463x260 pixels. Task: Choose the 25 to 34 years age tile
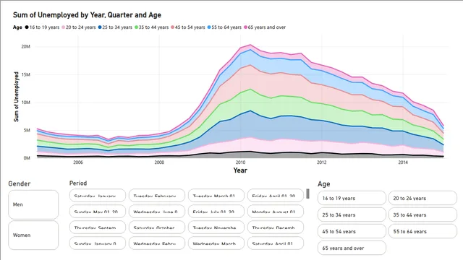point(352,215)
